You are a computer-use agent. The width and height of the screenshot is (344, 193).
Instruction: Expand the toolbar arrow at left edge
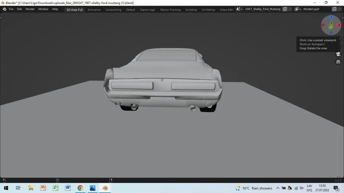[1, 17]
